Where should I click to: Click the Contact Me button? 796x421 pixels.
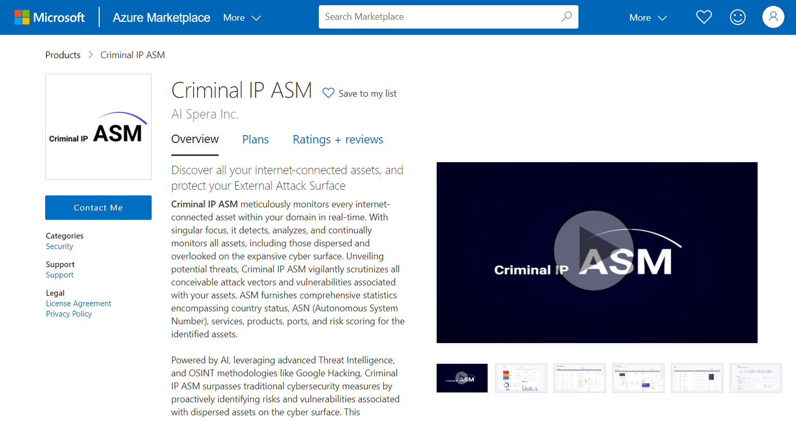(x=98, y=207)
